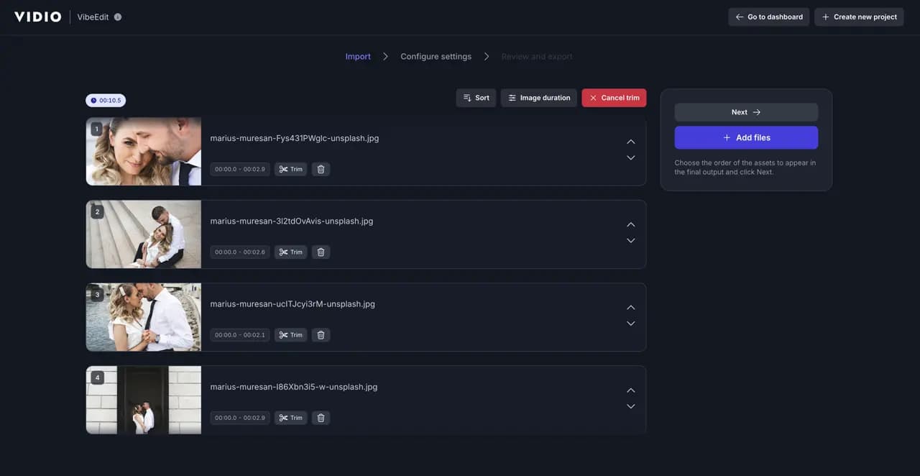Open the info icon next to VibeEdit
920x476 pixels.
(118, 17)
